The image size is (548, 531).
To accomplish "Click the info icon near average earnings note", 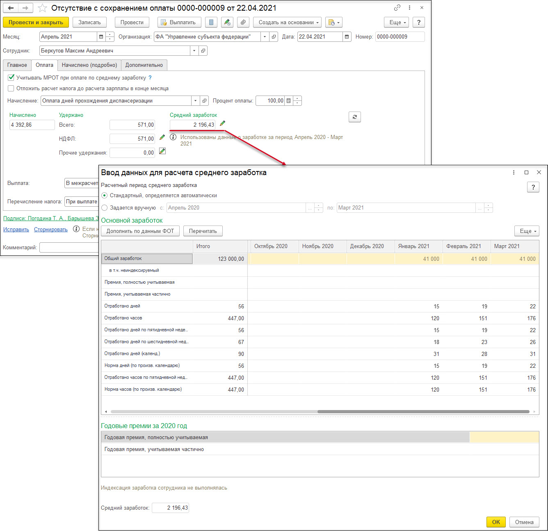I will click(x=173, y=137).
